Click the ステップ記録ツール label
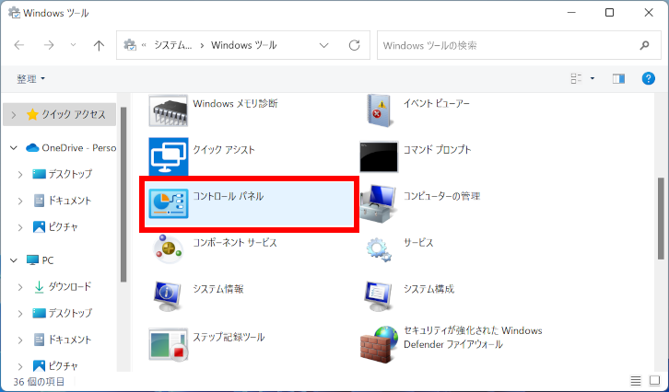This screenshot has height=392, width=669. point(229,337)
